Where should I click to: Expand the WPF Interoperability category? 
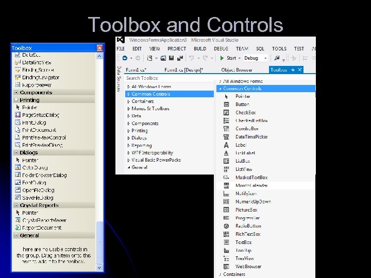pyautogui.click(x=128, y=153)
